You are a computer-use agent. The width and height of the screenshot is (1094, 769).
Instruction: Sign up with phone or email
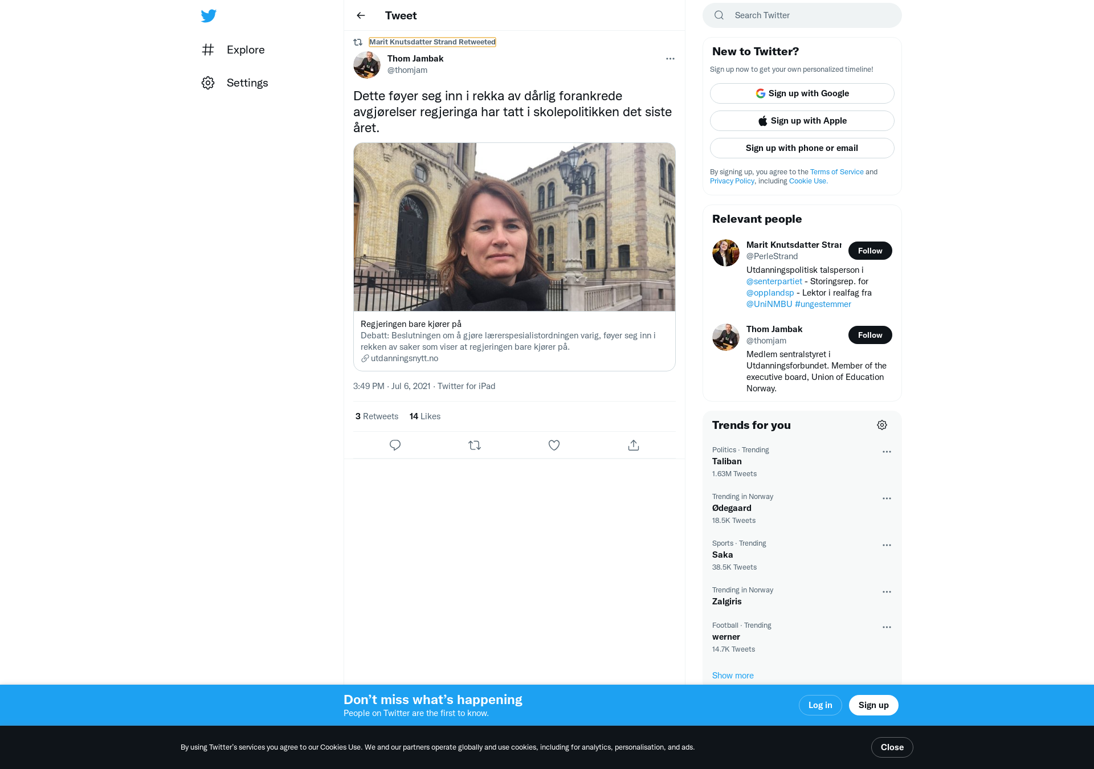tap(802, 148)
